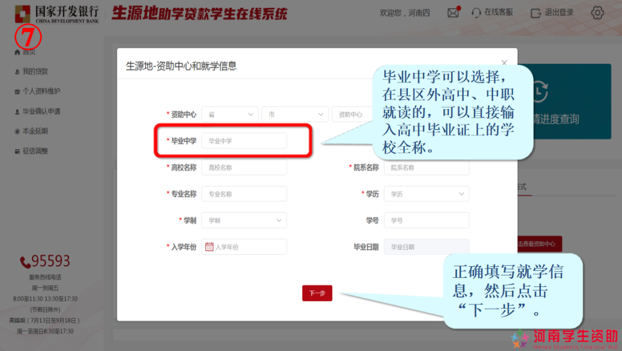The height and width of the screenshot is (351, 622).
Task: Expand the 市 city dropdown
Action: (295, 114)
